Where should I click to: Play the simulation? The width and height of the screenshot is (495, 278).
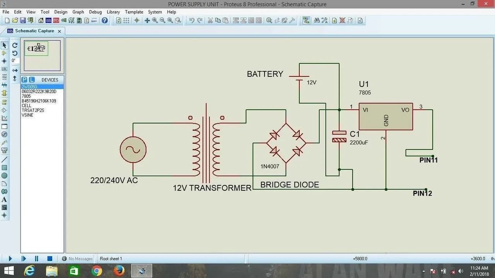[10, 259]
